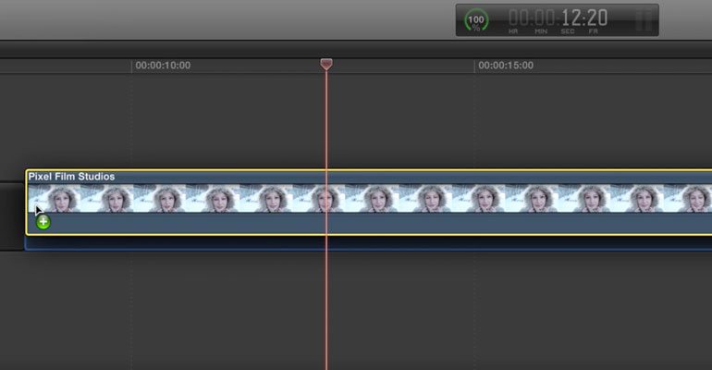Click the red playhead line below the clip

pos(326,309)
